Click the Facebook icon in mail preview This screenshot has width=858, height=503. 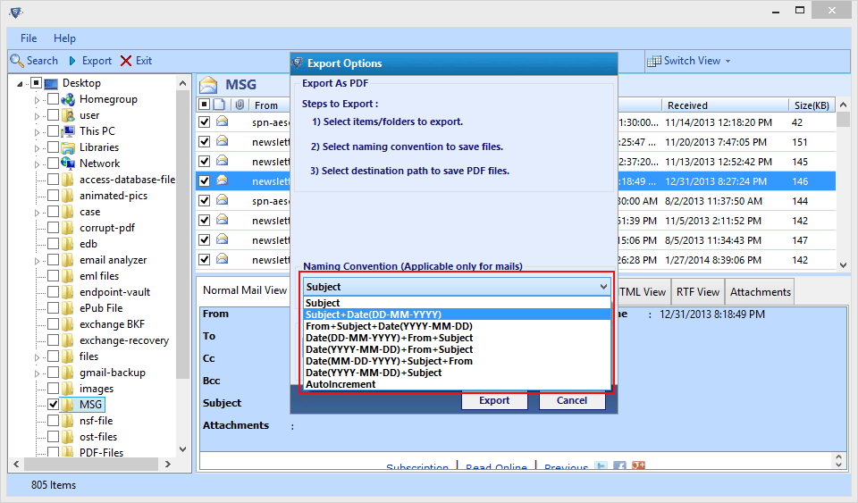click(619, 465)
